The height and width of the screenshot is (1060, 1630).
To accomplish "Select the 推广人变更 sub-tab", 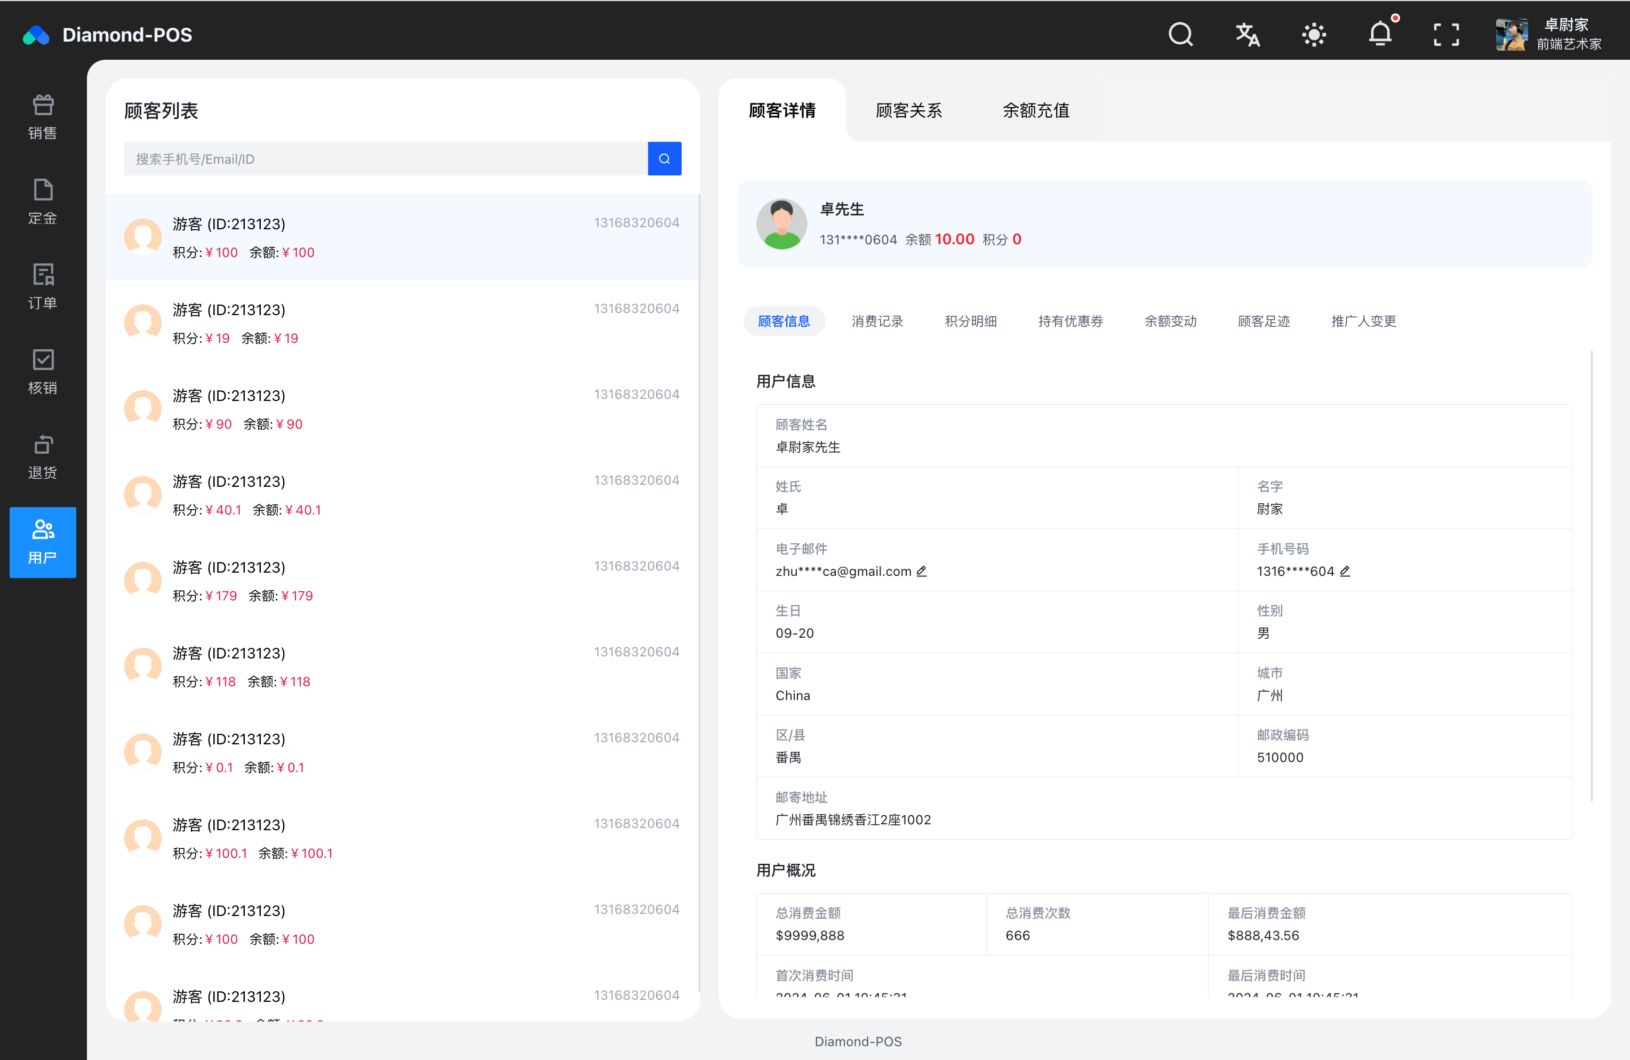I will point(1364,321).
